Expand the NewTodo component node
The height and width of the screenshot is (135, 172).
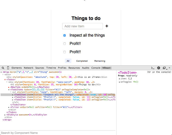(x=9, y=87)
